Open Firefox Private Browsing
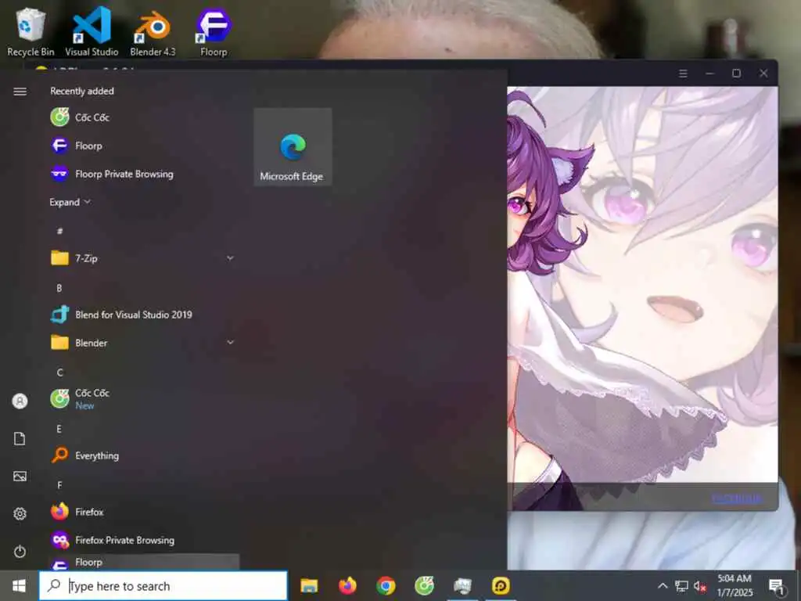801x601 pixels. (143, 540)
